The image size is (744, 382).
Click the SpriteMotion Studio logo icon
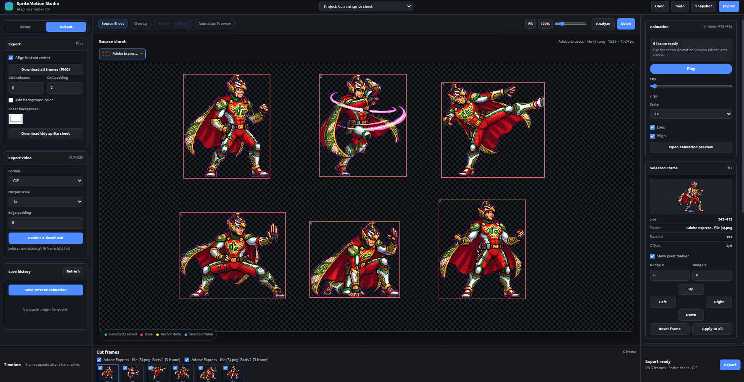[9, 6]
